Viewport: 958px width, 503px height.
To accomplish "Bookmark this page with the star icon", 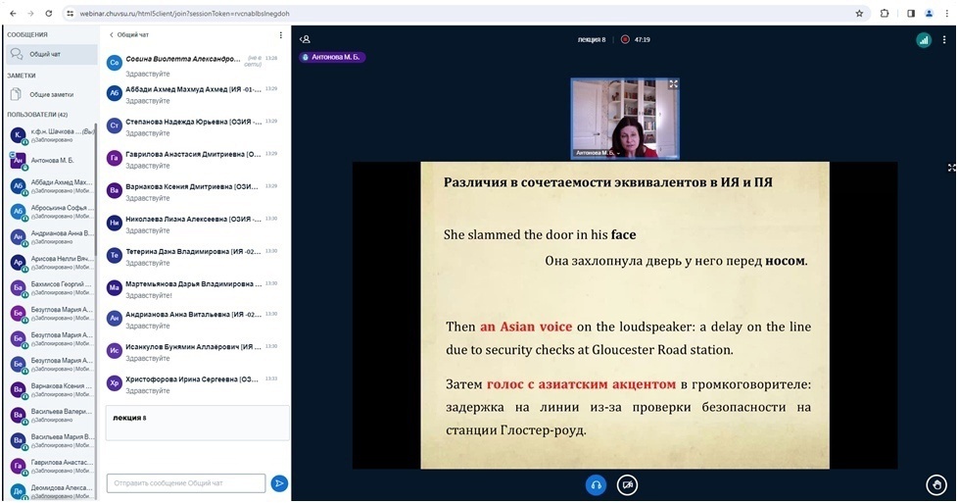I will click(x=859, y=14).
